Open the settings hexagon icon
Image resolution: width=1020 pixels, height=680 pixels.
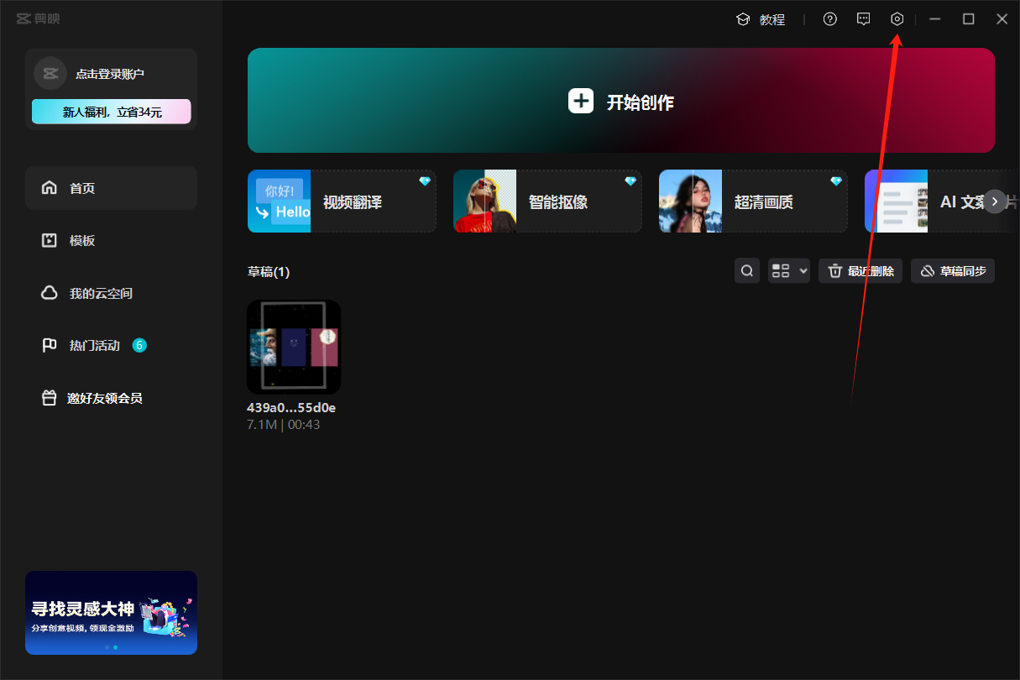pos(897,19)
